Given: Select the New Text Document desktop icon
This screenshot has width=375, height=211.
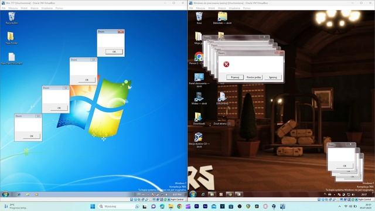Looking at the screenshot, I should click(12, 59).
